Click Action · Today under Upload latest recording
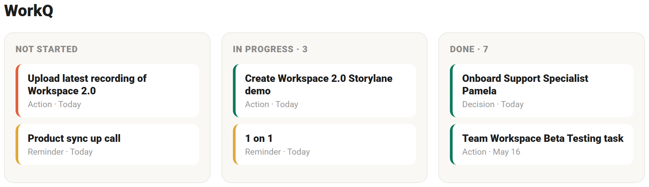 (x=54, y=104)
